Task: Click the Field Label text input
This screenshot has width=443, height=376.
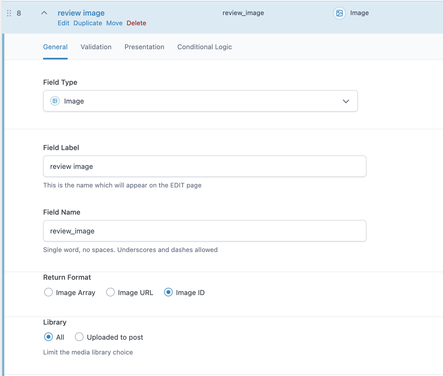Action: tap(205, 166)
